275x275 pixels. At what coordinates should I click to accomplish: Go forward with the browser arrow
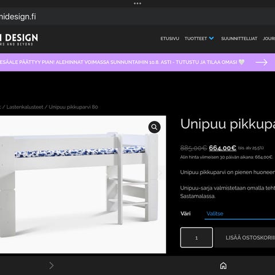pyautogui.click(x=52, y=265)
